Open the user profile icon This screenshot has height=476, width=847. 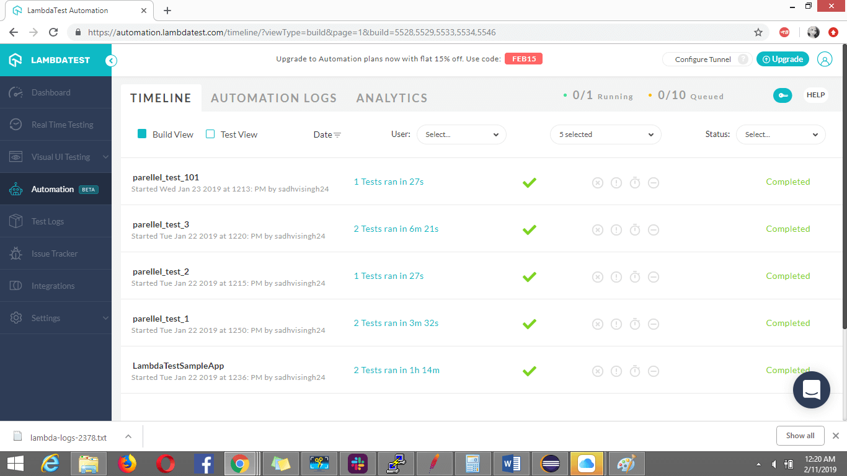(825, 59)
